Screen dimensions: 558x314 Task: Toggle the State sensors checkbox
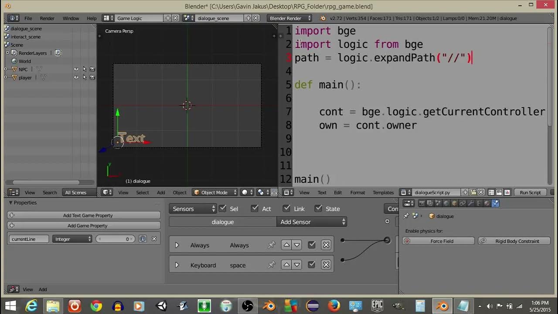[318, 208]
